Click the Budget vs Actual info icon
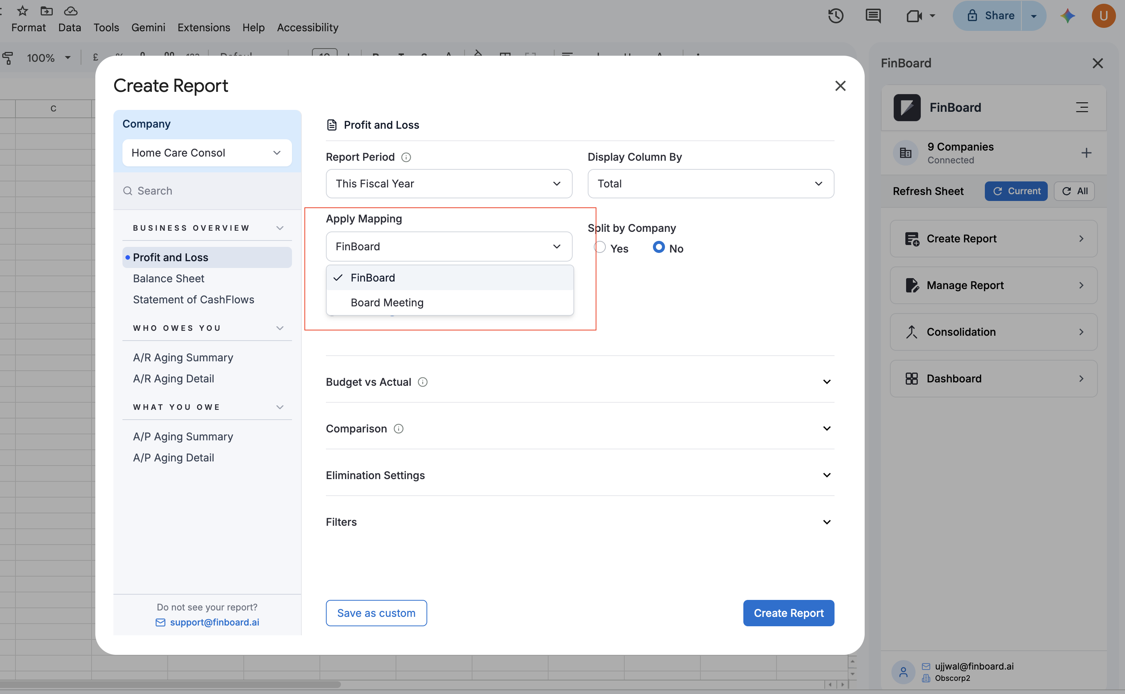 pos(423,382)
